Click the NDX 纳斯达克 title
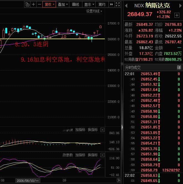The image size is (183, 184). pos(152,6)
